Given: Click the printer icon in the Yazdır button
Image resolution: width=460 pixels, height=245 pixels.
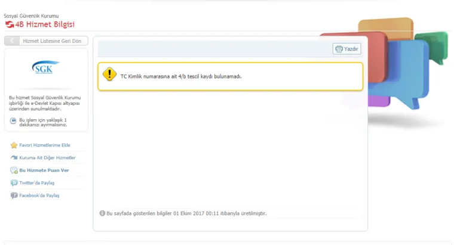Looking at the screenshot, I should point(339,49).
